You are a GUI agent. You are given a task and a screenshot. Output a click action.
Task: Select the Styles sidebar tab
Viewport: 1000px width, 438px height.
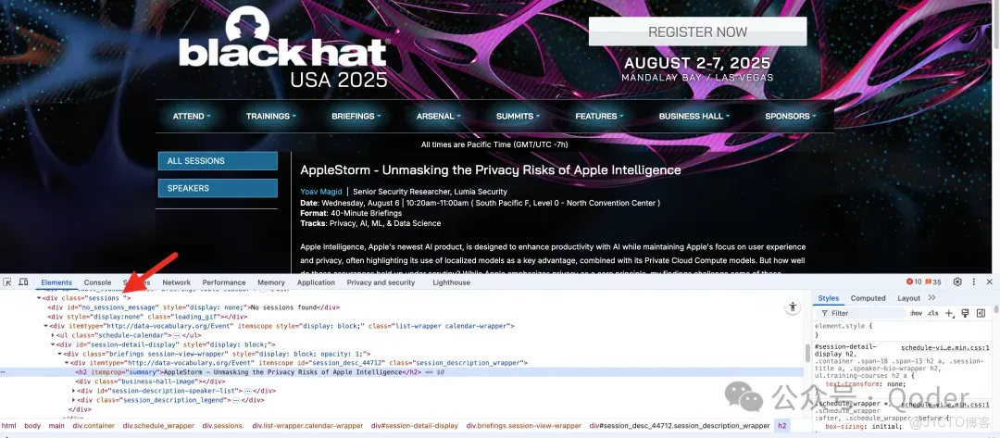point(829,298)
